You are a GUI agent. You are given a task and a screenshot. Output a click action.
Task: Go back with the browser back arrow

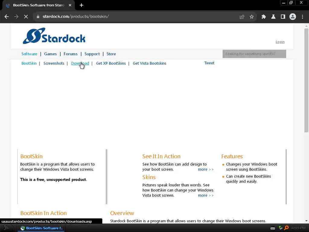pos(7,17)
